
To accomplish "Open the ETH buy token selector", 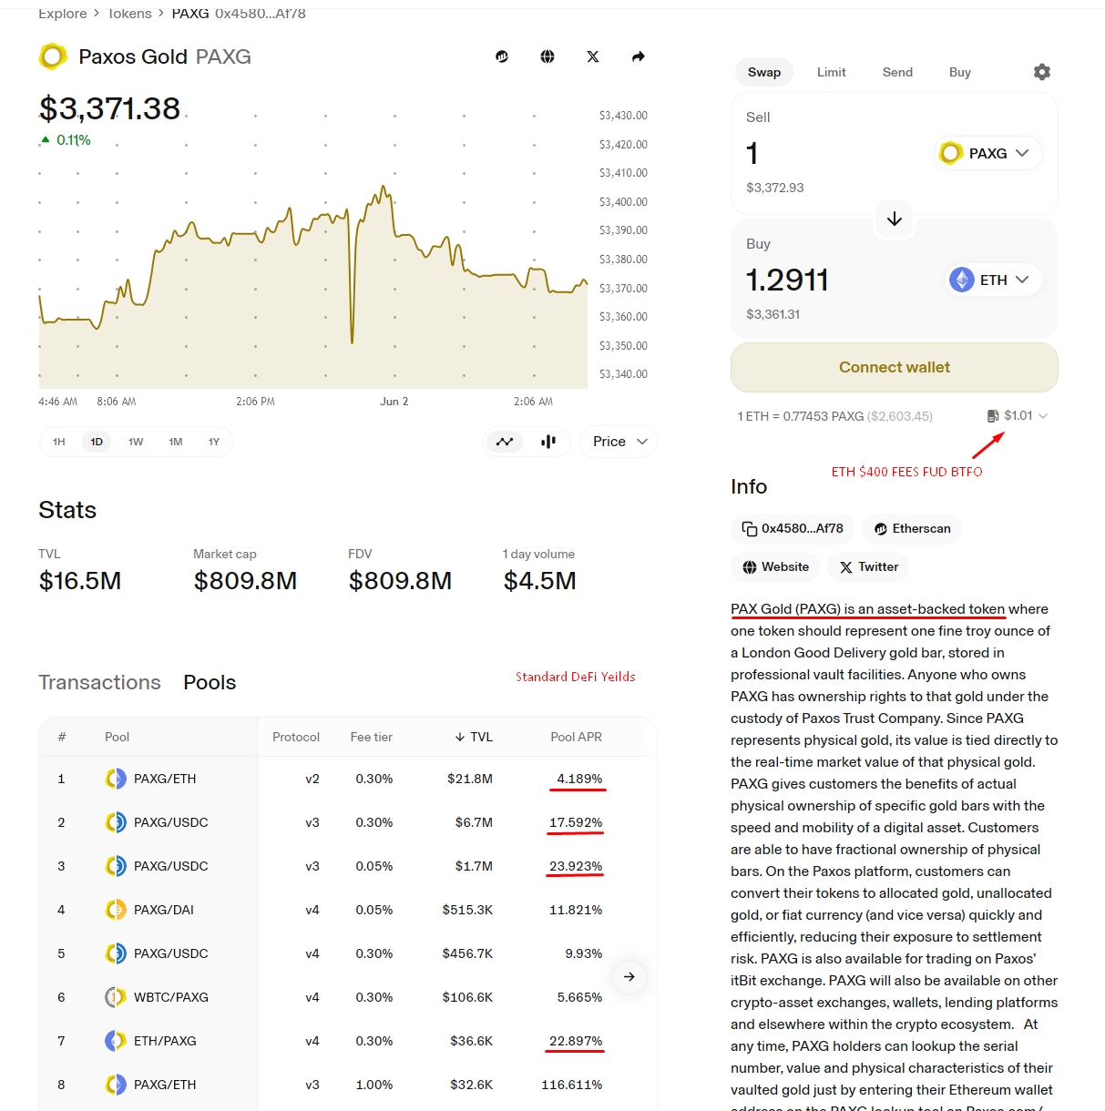I will (992, 280).
